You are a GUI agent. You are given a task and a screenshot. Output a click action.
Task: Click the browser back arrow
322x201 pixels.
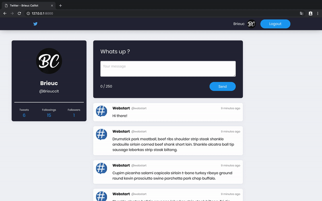click(5, 13)
